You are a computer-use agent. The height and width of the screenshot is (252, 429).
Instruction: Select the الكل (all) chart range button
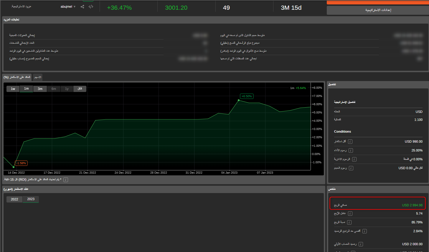point(80,89)
